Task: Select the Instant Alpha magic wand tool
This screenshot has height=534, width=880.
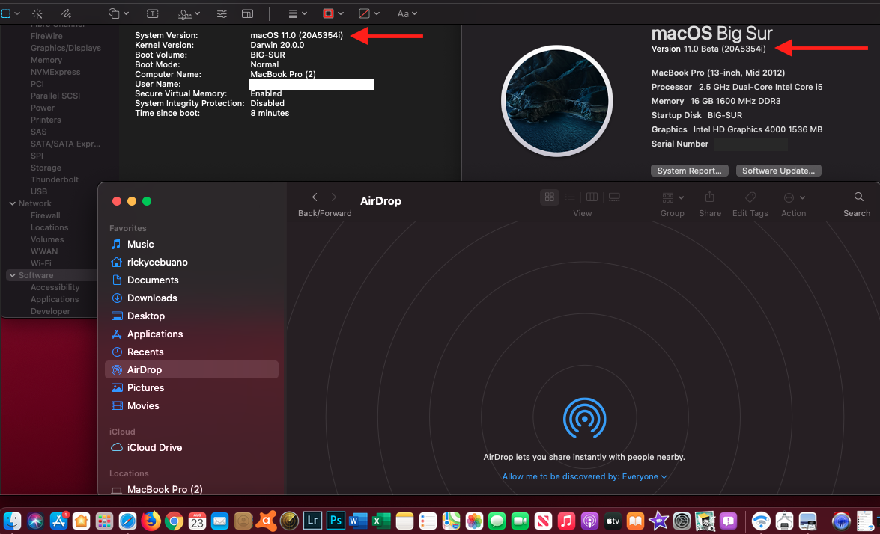Action: (37, 13)
